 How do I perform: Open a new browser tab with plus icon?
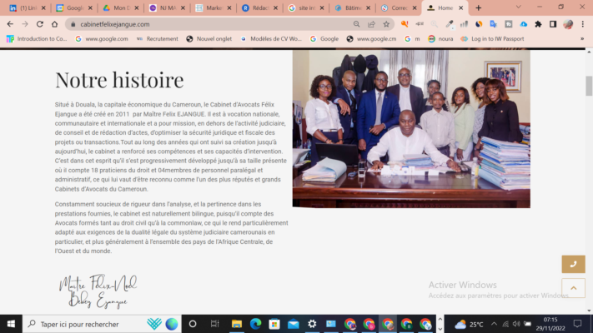[479, 8]
